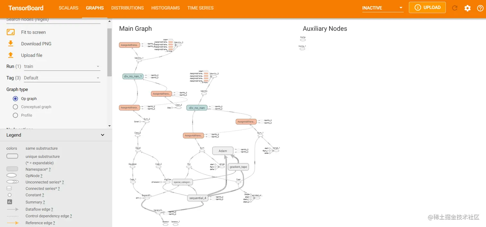
Task: Open the Tag dropdown showing Default
Action: point(62,77)
